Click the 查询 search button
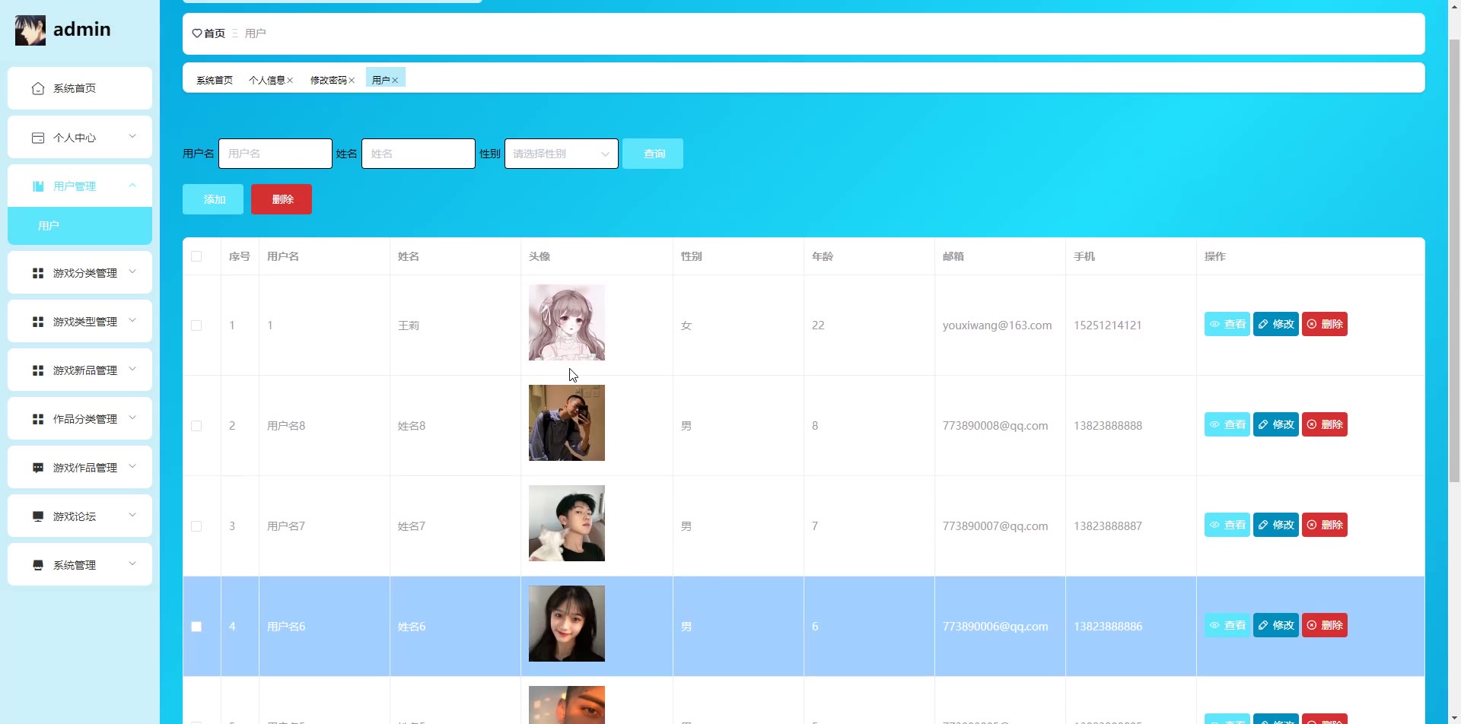 653,154
